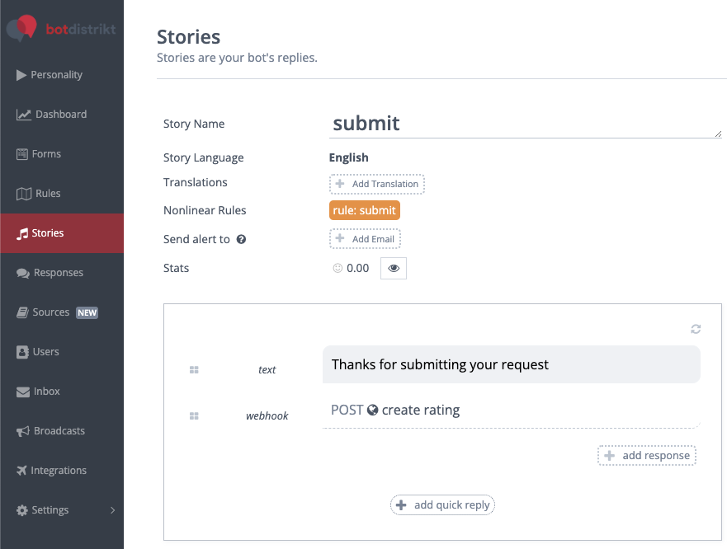727x549 pixels.
Task: Click the Story Name field containing submit
Action: click(x=525, y=124)
